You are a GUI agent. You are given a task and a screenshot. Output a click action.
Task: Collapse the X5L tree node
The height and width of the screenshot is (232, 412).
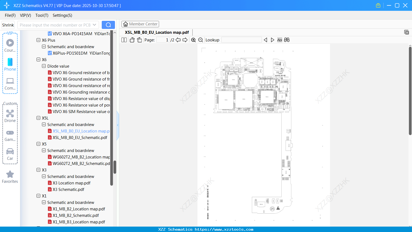(38, 118)
